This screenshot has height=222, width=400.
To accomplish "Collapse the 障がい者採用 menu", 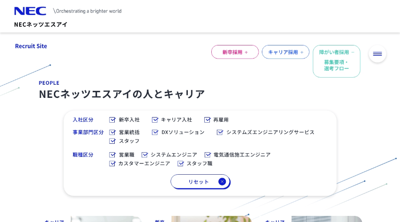I will 336,52.
